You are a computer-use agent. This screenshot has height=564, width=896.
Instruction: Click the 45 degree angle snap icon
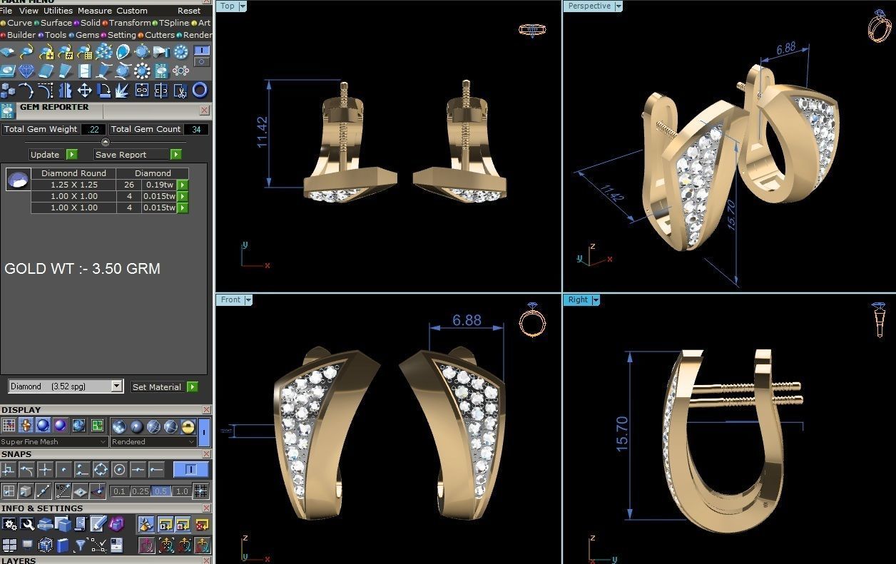pyautogui.click(x=63, y=491)
